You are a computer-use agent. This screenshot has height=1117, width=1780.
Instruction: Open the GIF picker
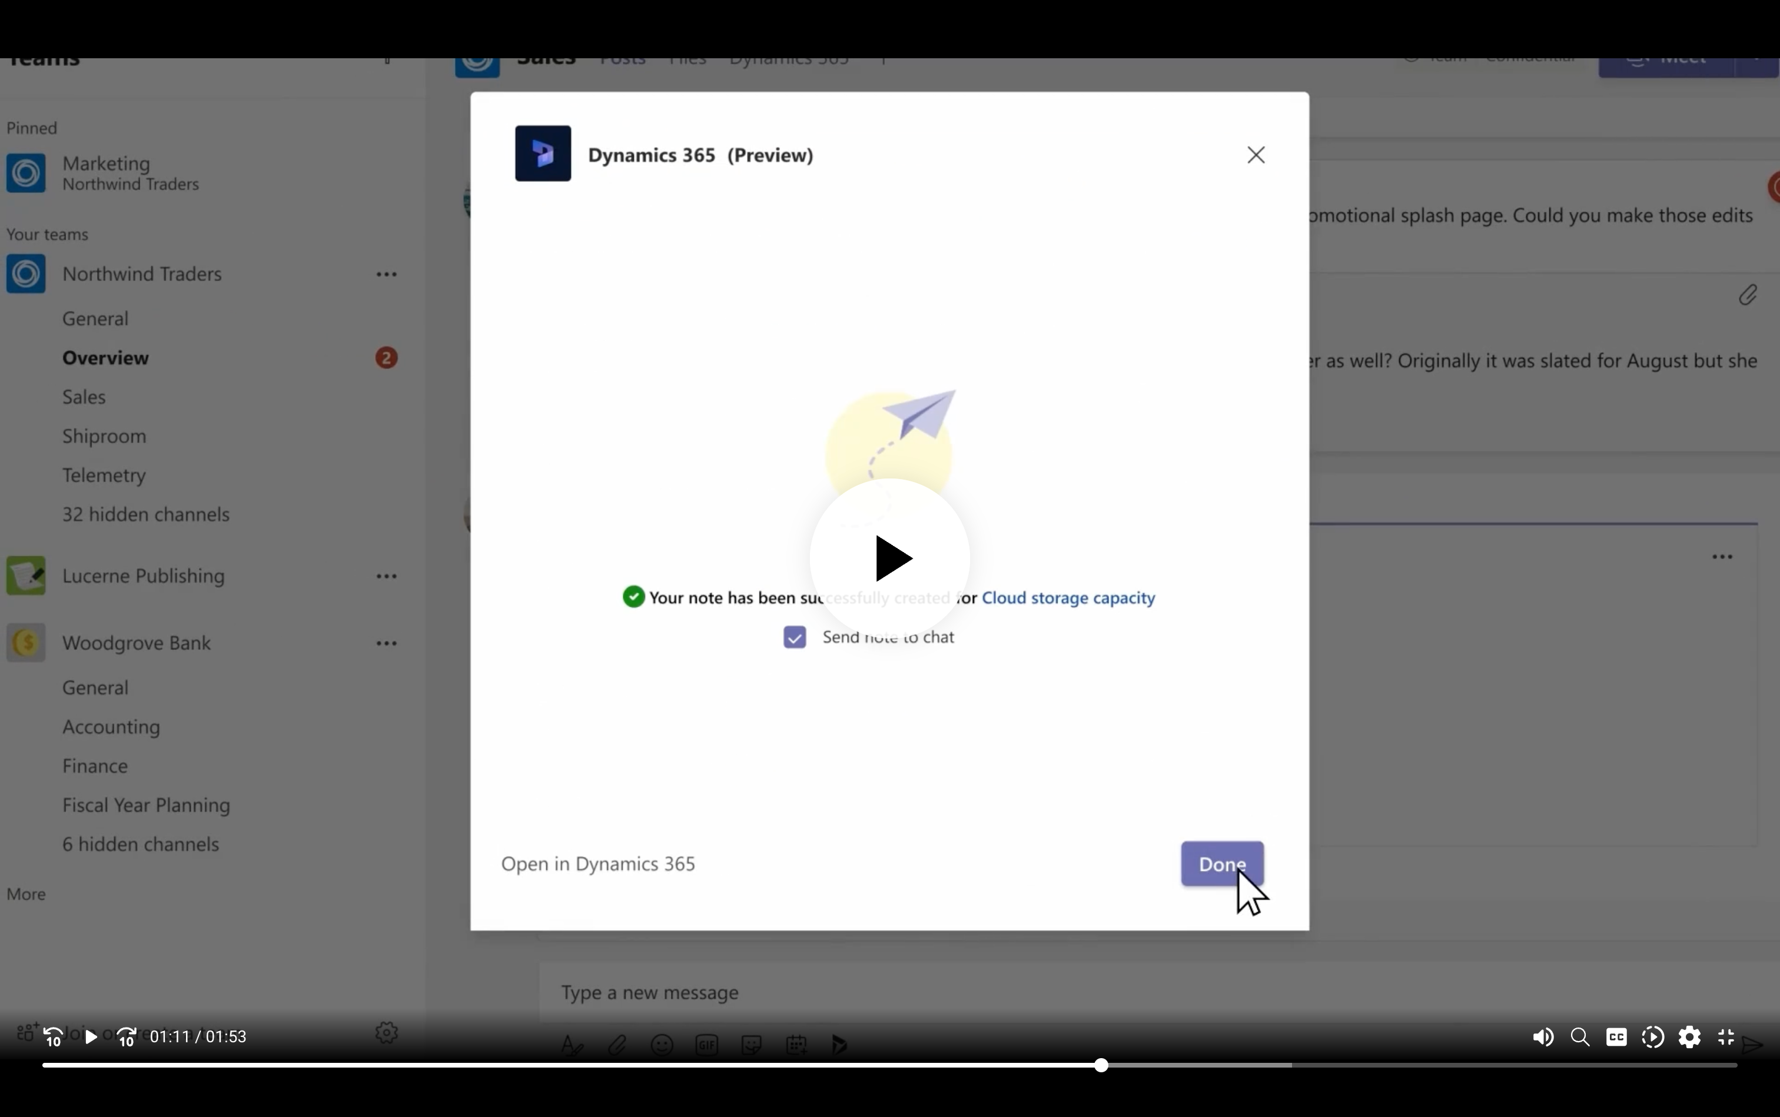click(x=707, y=1045)
